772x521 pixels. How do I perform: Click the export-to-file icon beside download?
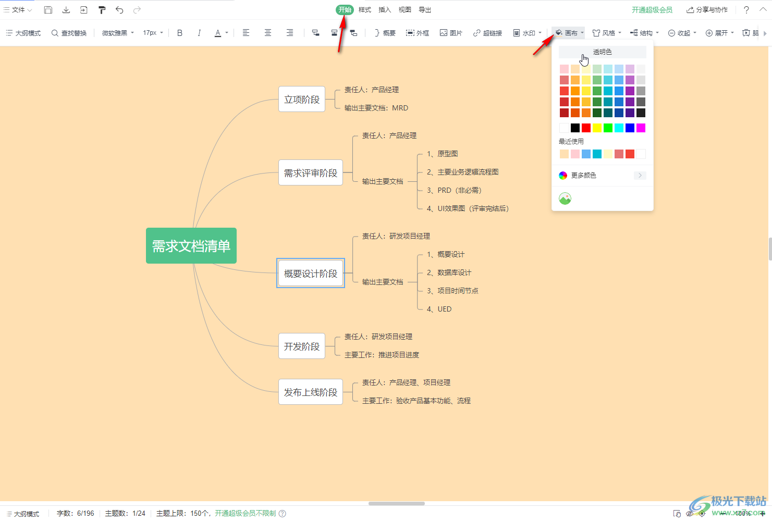(x=84, y=10)
